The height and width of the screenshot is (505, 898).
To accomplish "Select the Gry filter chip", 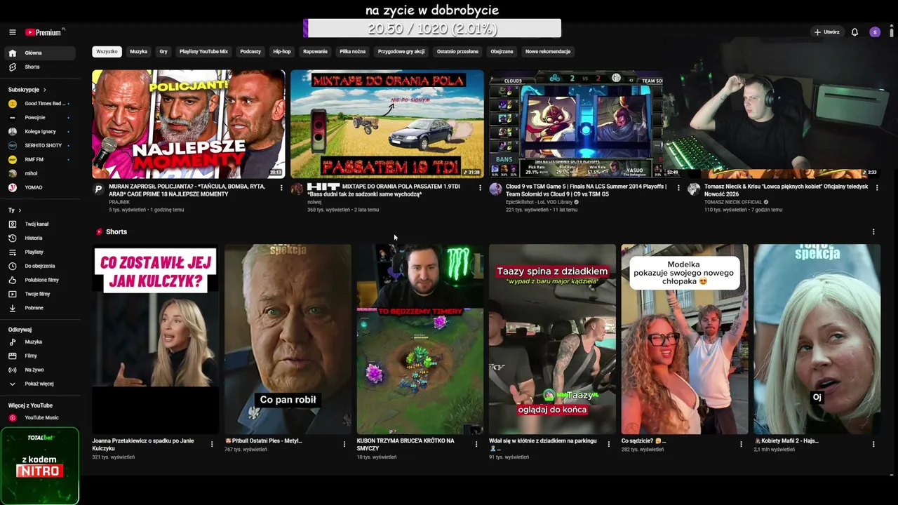I will point(163,51).
